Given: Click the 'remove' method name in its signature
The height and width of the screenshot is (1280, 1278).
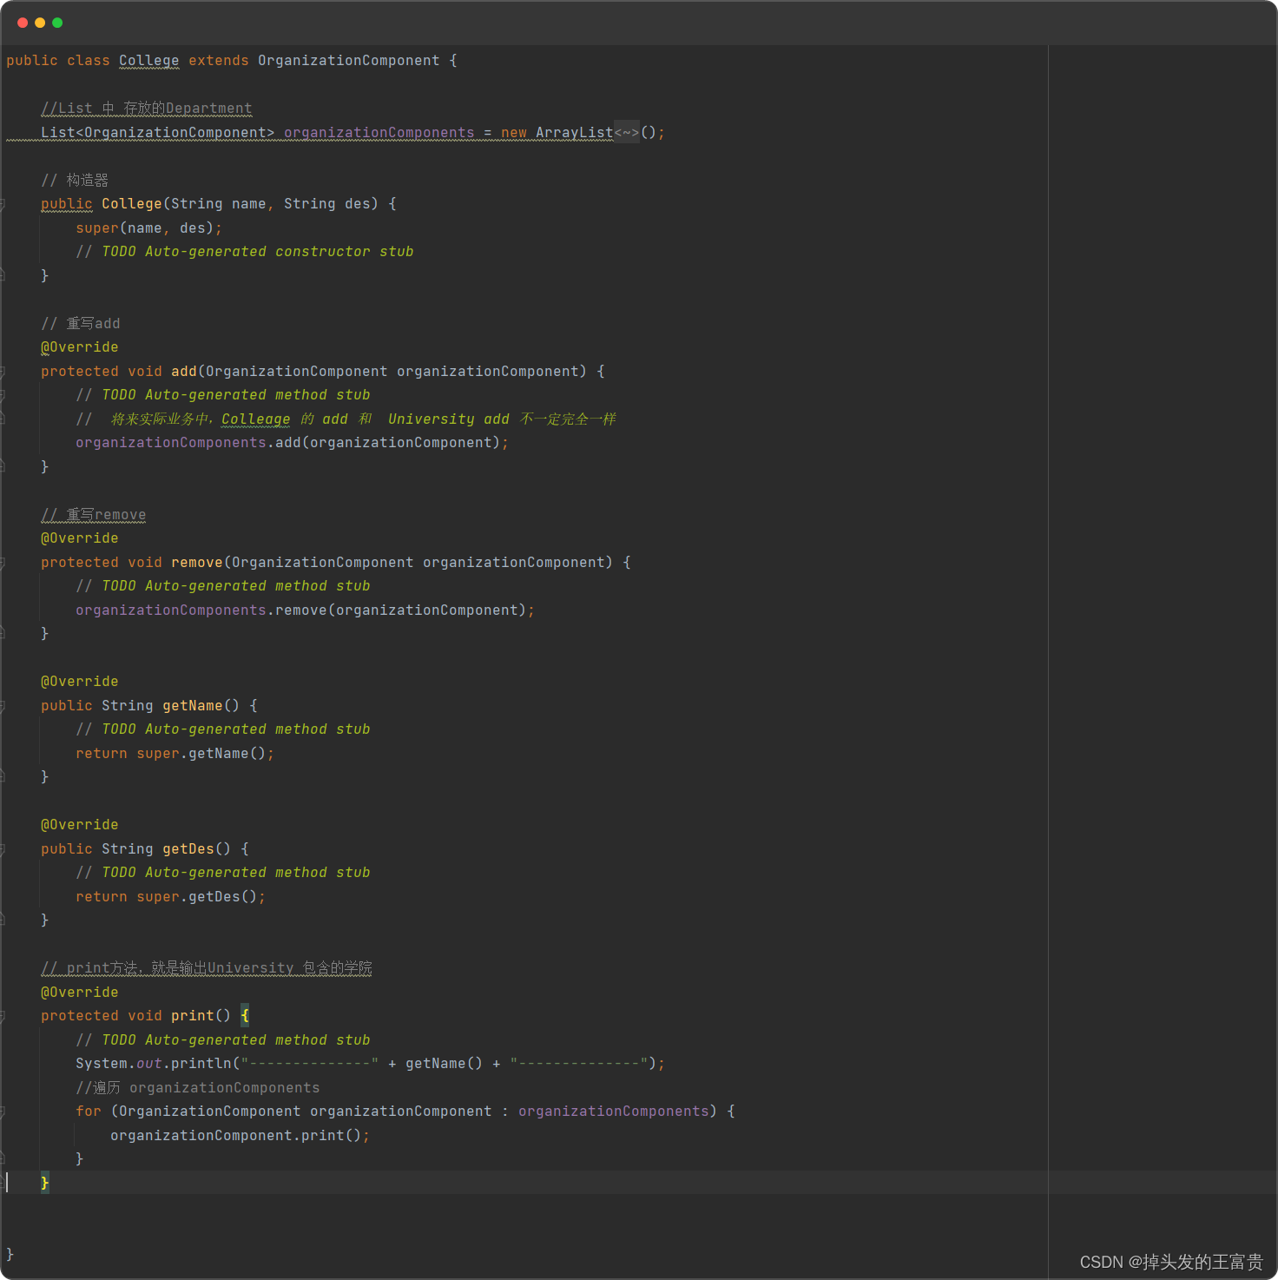Looking at the screenshot, I should point(197,563).
